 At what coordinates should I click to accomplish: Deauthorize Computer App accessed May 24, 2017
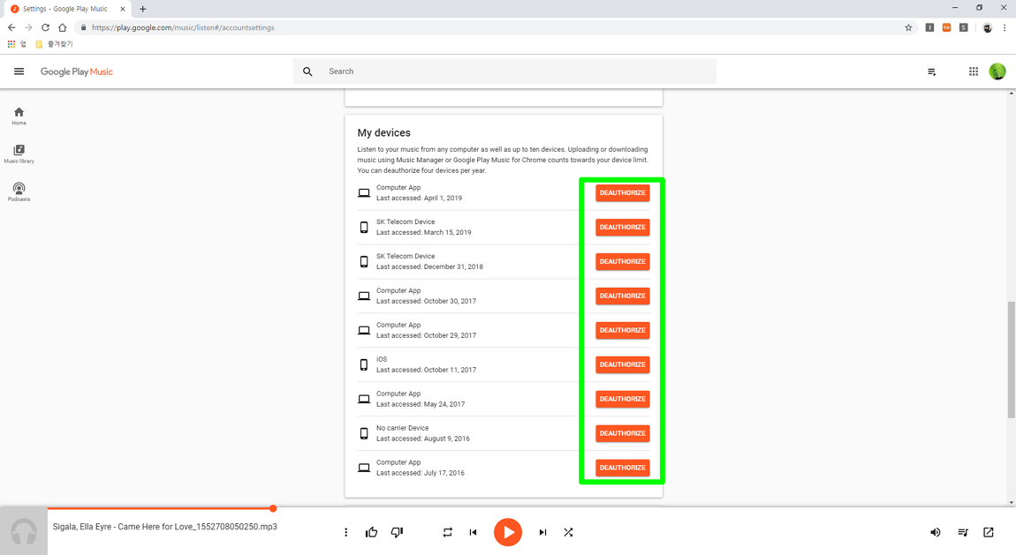(622, 399)
